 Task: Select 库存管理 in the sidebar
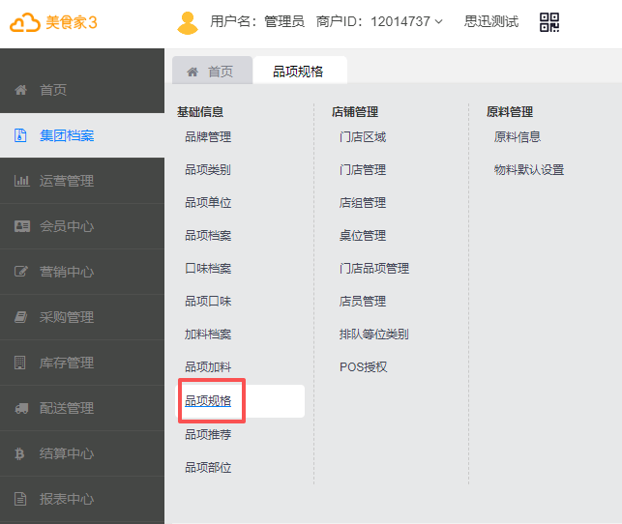click(66, 363)
